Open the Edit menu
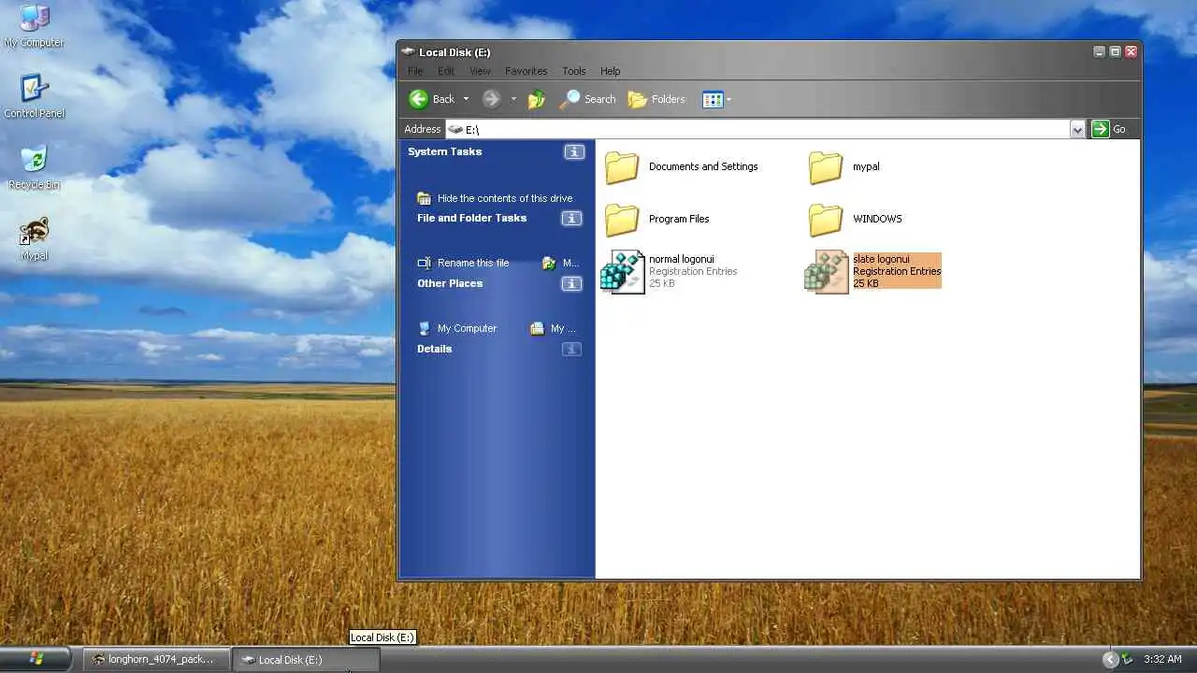The width and height of the screenshot is (1197, 673). coord(446,71)
